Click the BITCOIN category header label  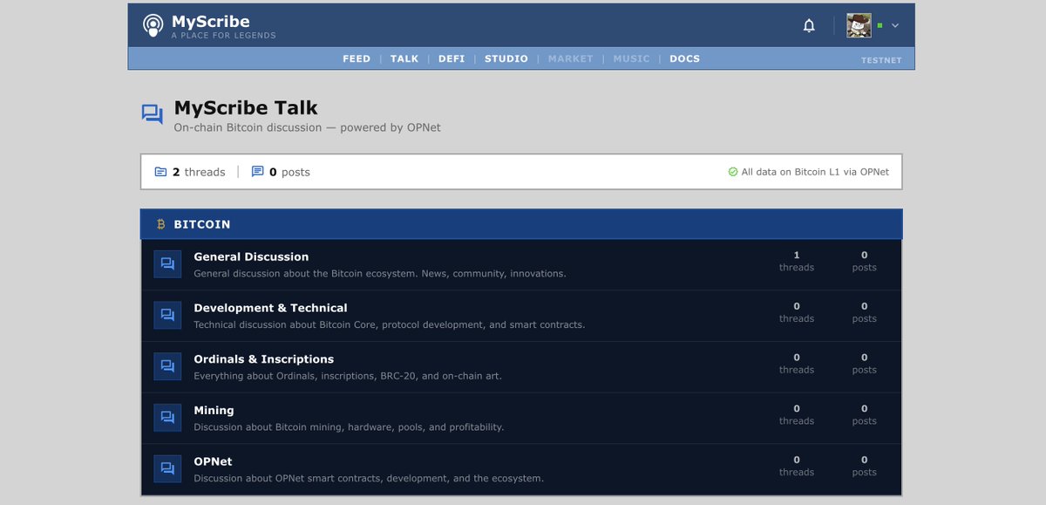point(202,224)
